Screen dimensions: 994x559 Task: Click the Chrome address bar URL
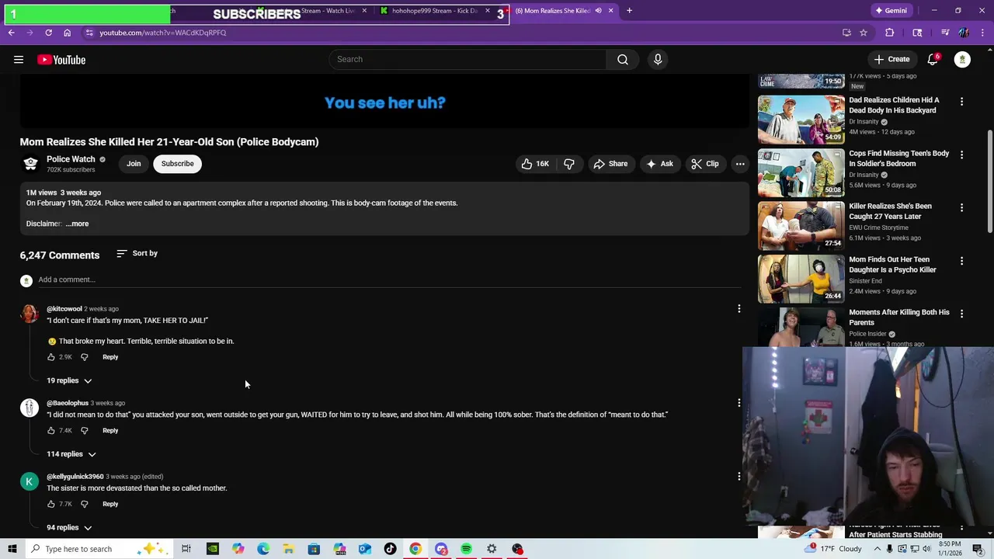tap(162, 33)
